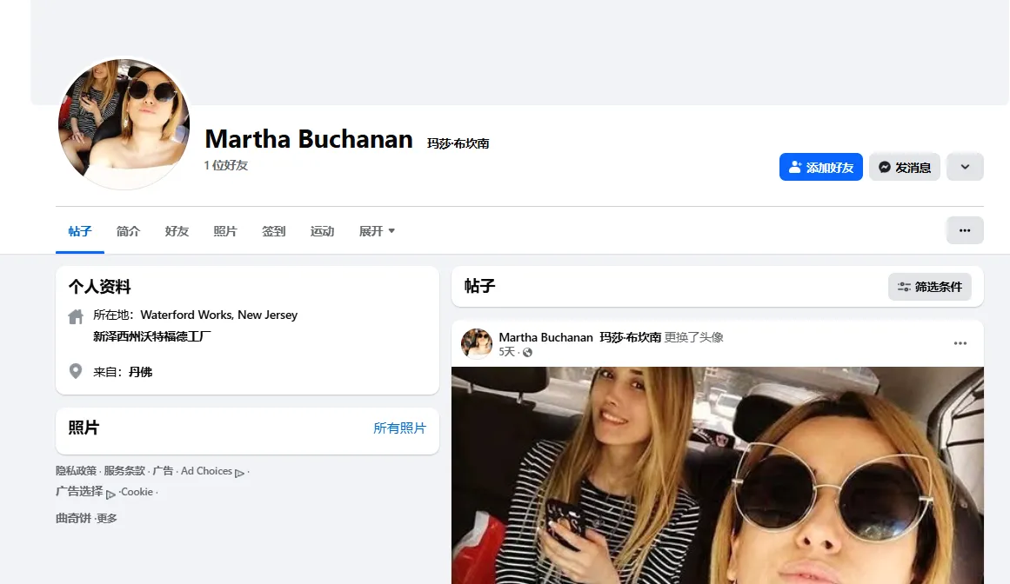Click 发消息 (Message) button
1010x584 pixels.
pyautogui.click(x=904, y=167)
